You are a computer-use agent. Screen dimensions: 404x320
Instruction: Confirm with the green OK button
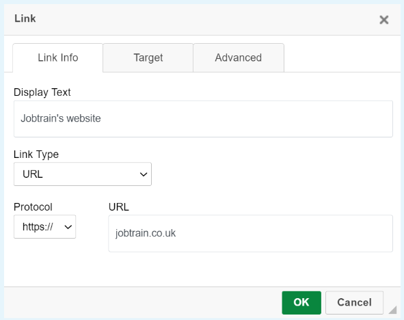coord(301,303)
